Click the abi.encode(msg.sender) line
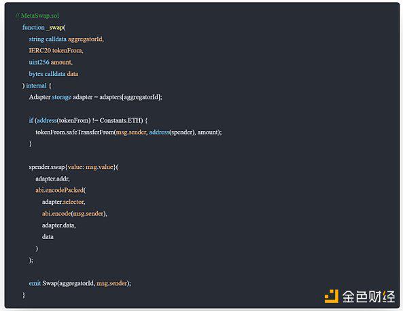Viewport: 403px width, 311px height. pos(75,214)
